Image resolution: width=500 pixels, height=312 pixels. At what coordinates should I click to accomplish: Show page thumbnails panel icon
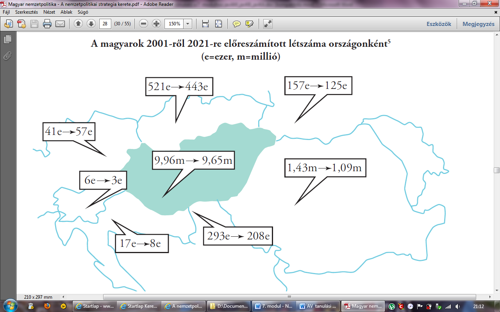tap(8, 39)
